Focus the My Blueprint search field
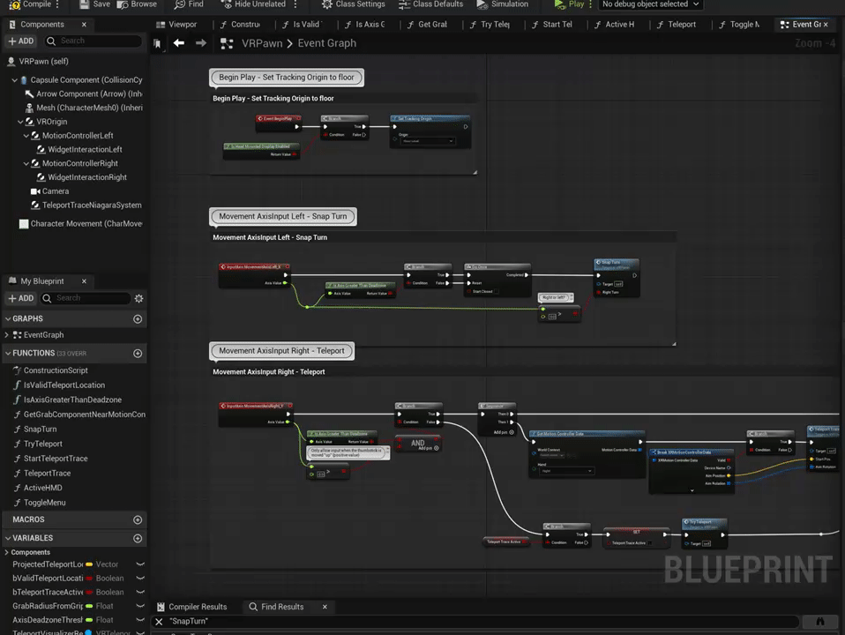Image resolution: width=845 pixels, height=635 pixels. click(x=86, y=298)
